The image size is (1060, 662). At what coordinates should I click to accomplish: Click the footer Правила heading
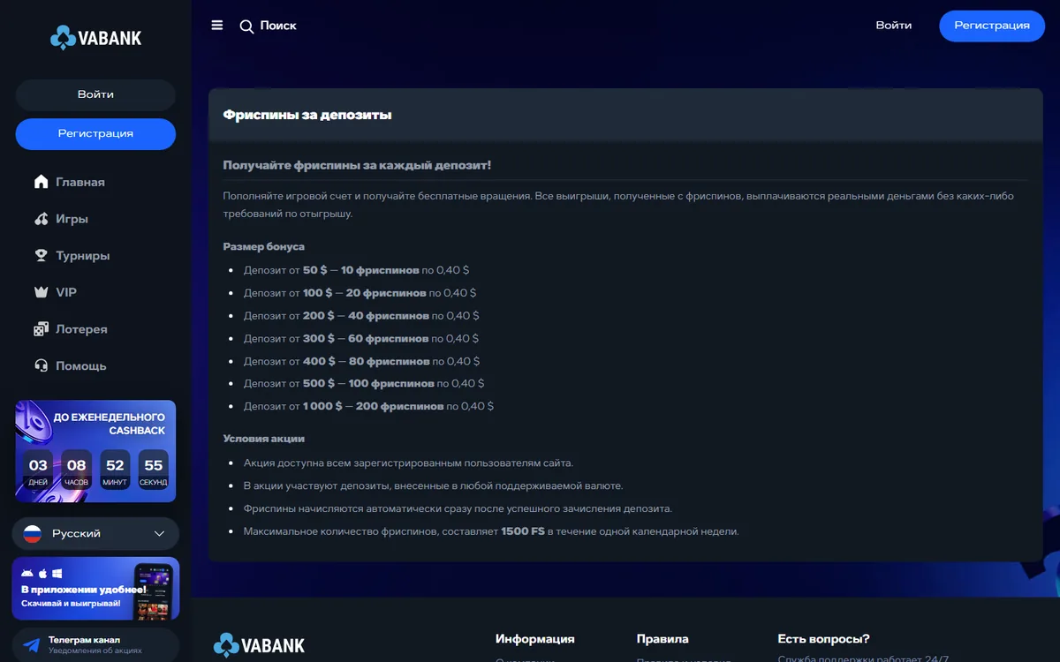(662, 639)
